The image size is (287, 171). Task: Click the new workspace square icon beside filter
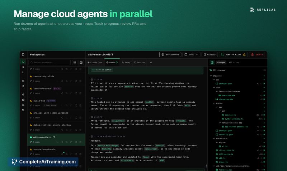coord(81,62)
